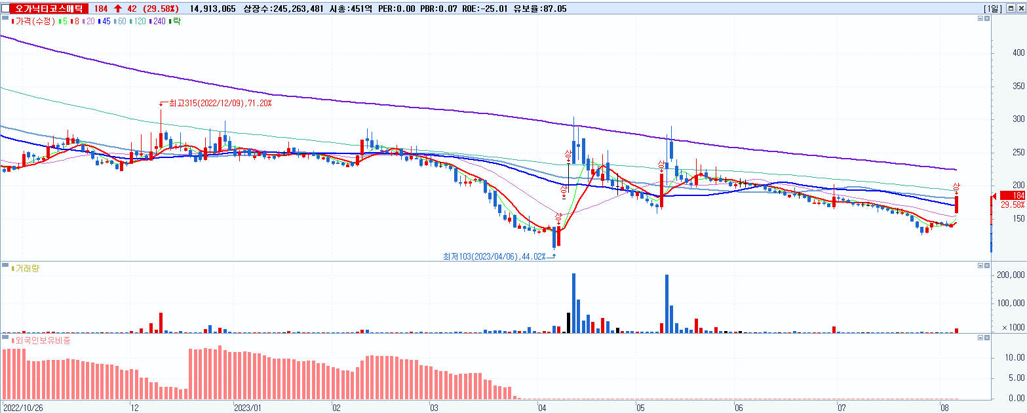Click the last small button in the top-right corner
Image resolution: width=1027 pixels, height=413 pixels.
pos(1022,9)
